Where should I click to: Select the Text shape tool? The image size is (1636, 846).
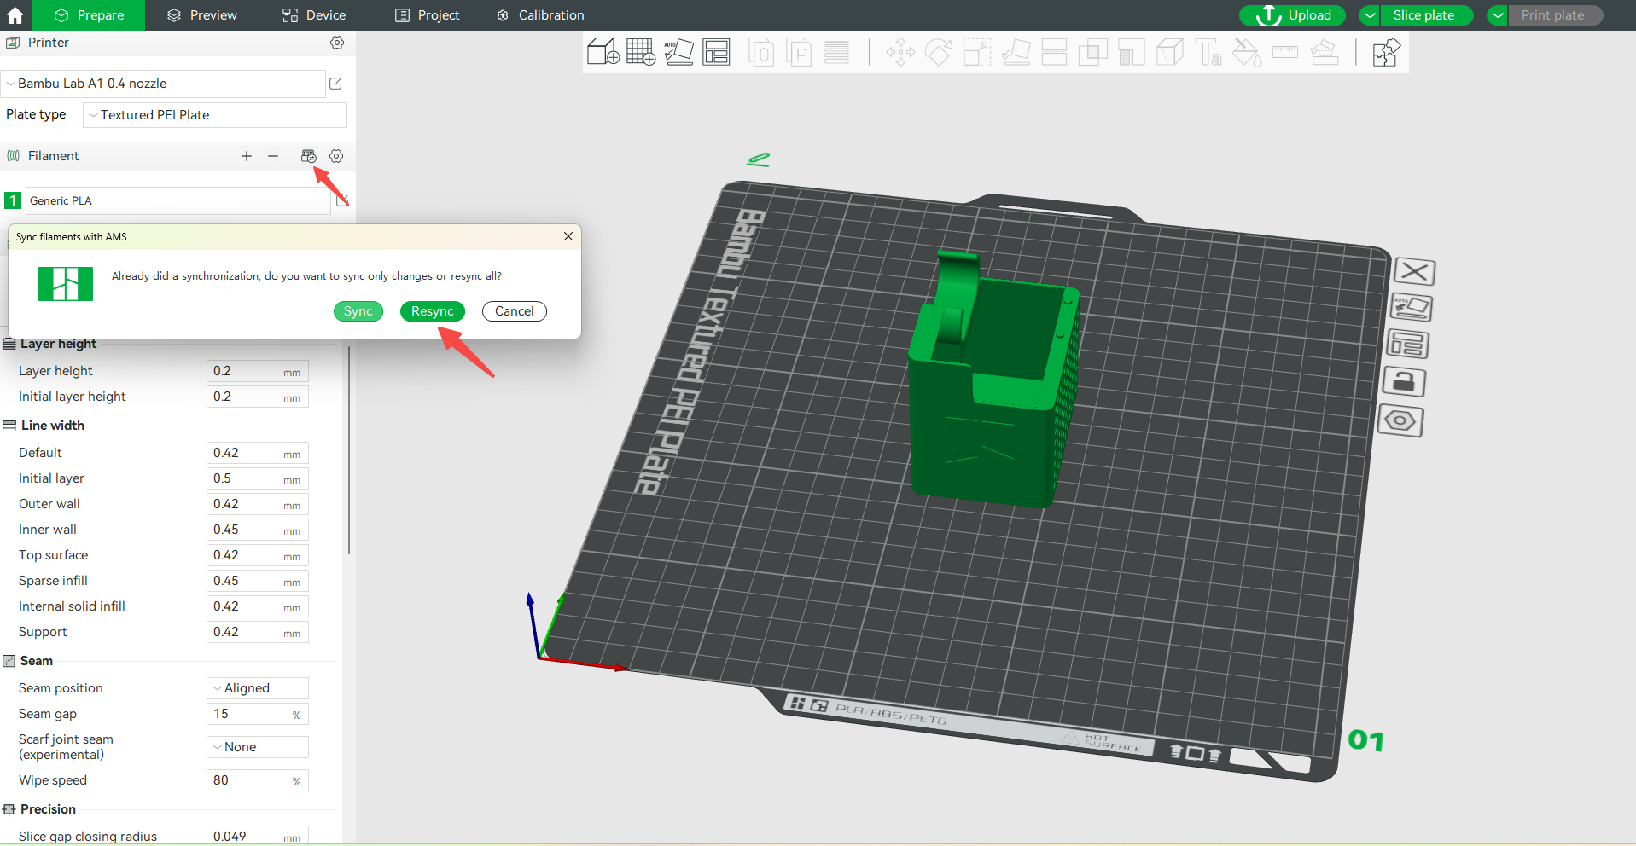pyautogui.click(x=1208, y=52)
